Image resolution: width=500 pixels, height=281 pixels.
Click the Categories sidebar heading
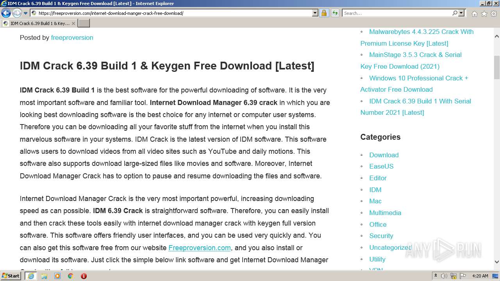pyautogui.click(x=380, y=137)
